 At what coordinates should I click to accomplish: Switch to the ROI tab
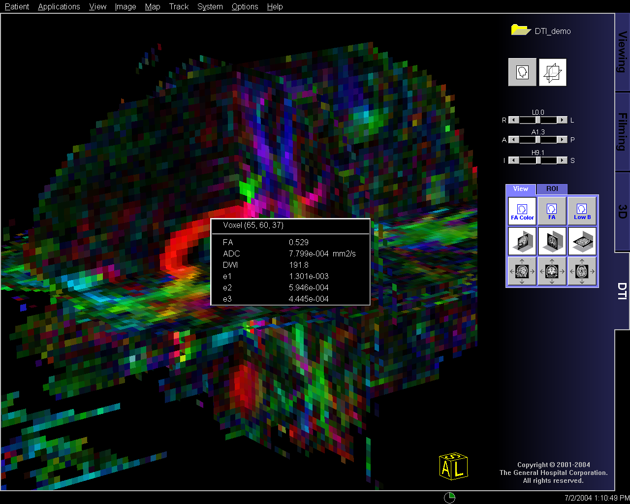pos(552,189)
